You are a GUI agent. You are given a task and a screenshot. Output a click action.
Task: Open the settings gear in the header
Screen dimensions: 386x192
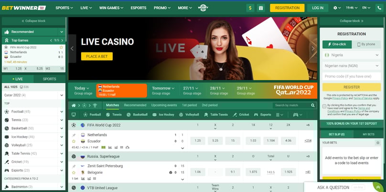(x=335, y=8)
